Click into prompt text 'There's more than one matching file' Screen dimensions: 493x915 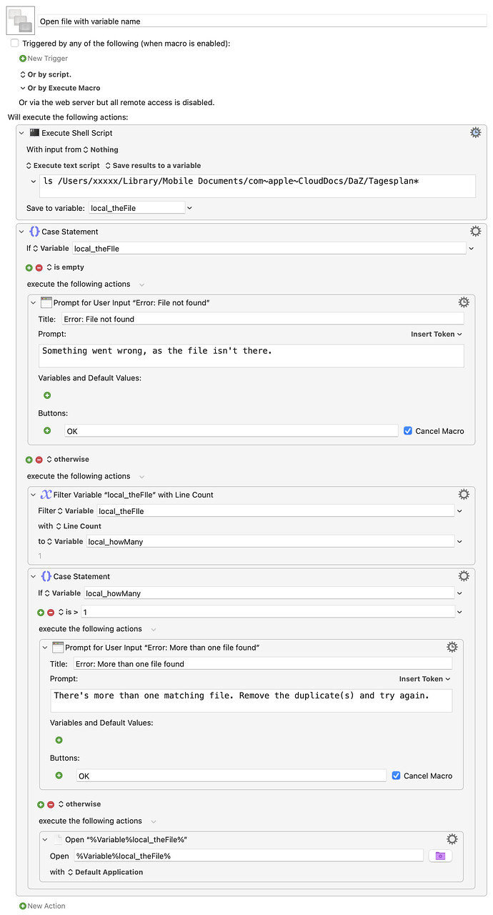pyautogui.click(x=251, y=701)
